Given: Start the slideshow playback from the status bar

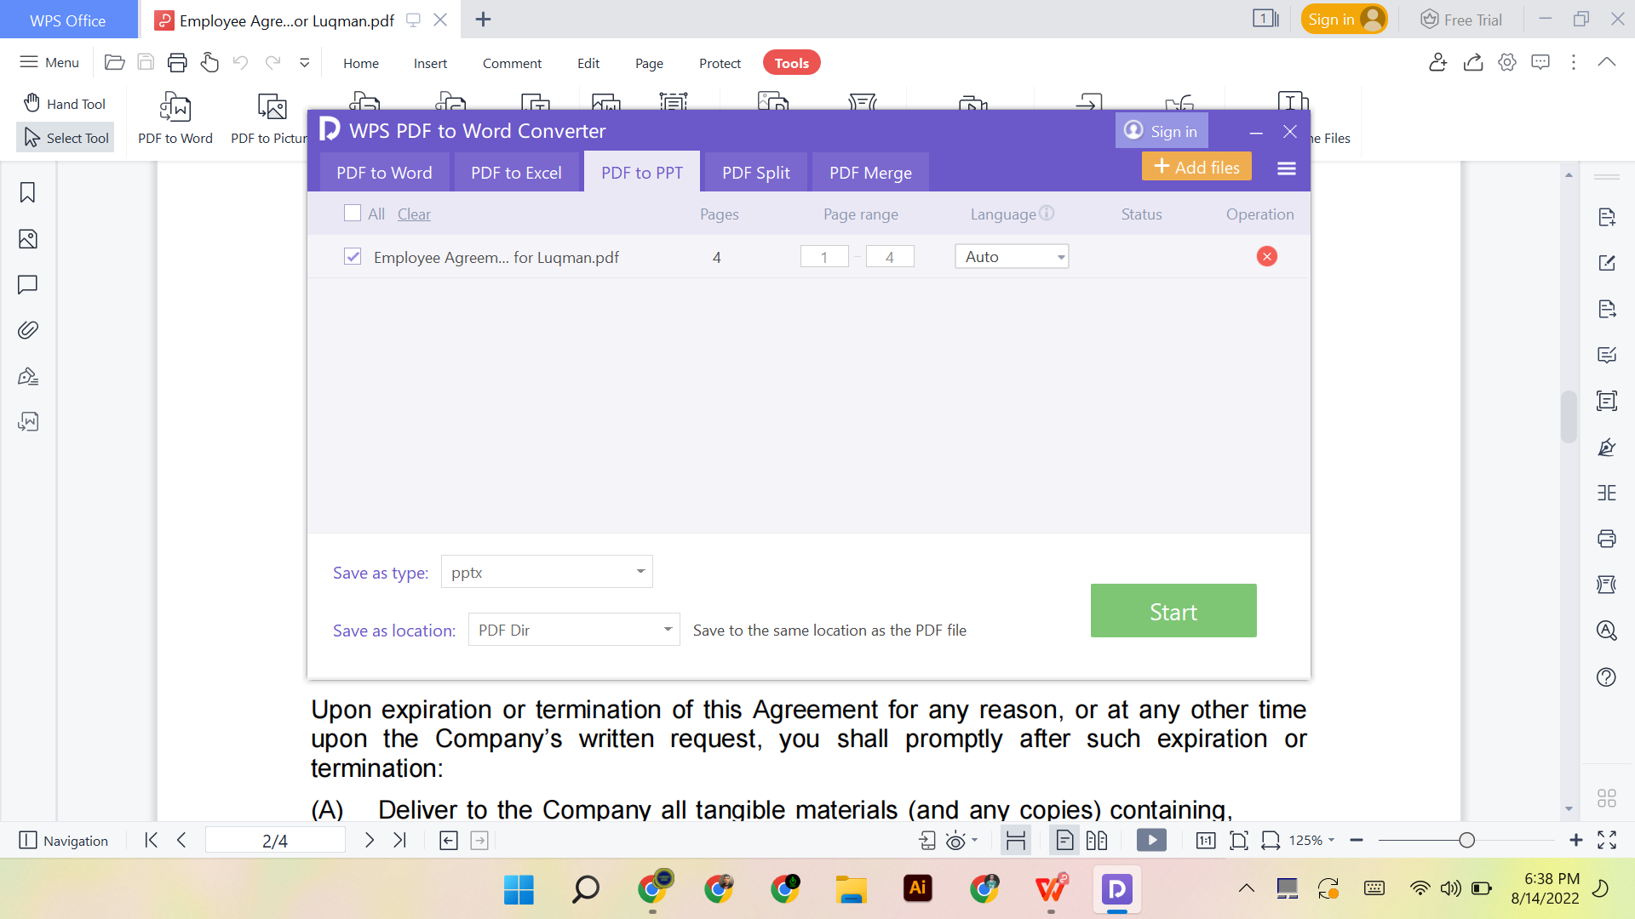Looking at the screenshot, I should click(1151, 840).
